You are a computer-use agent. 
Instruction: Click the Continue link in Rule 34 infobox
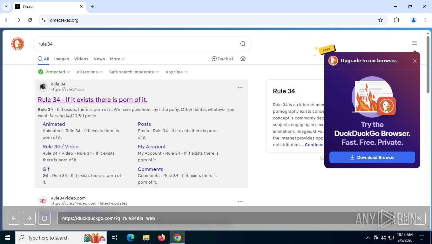(x=314, y=145)
